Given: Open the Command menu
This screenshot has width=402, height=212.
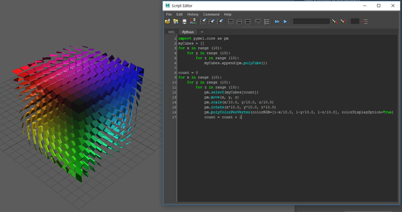Looking at the screenshot, I should click(x=211, y=14).
